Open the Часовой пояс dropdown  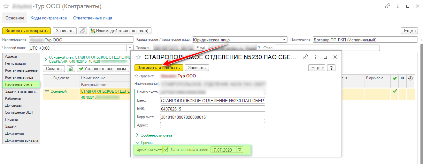click(x=130, y=48)
